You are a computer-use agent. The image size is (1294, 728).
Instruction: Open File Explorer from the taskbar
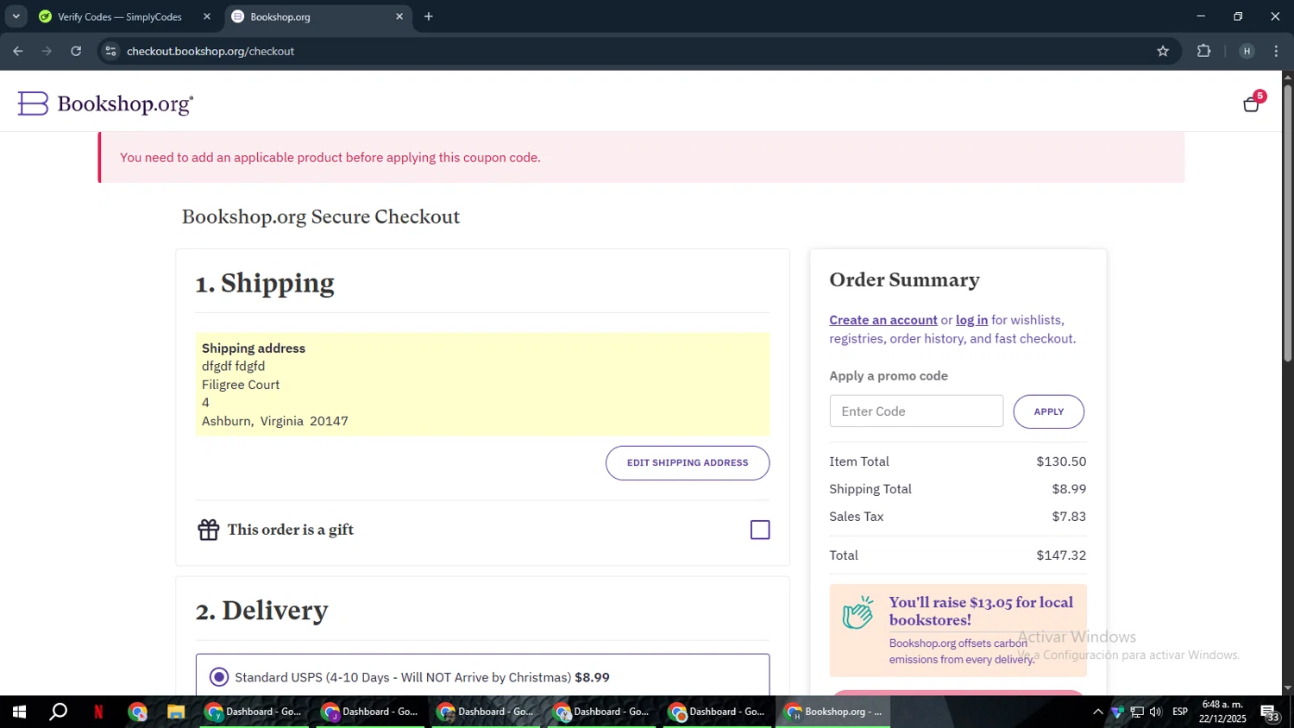[x=176, y=712]
